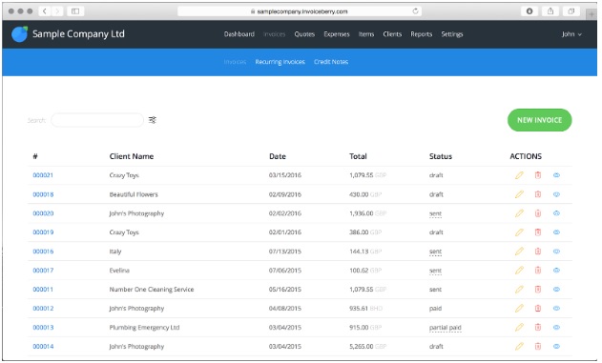602x363 pixels.
Task: Go back with browser back arrow
Action: (x=45, y=11)
